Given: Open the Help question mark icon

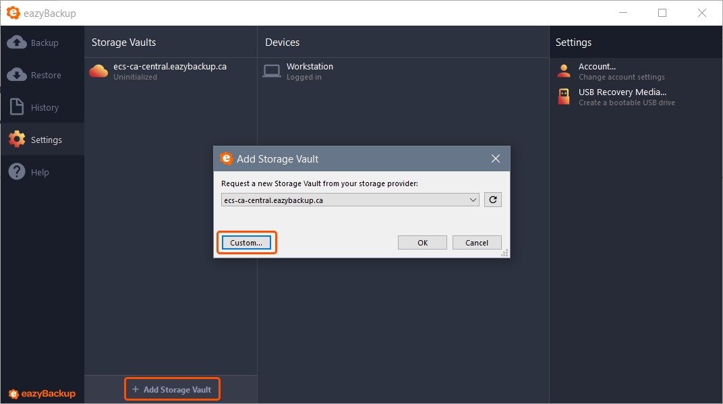Looking at the screenshot, I should 17,171.
